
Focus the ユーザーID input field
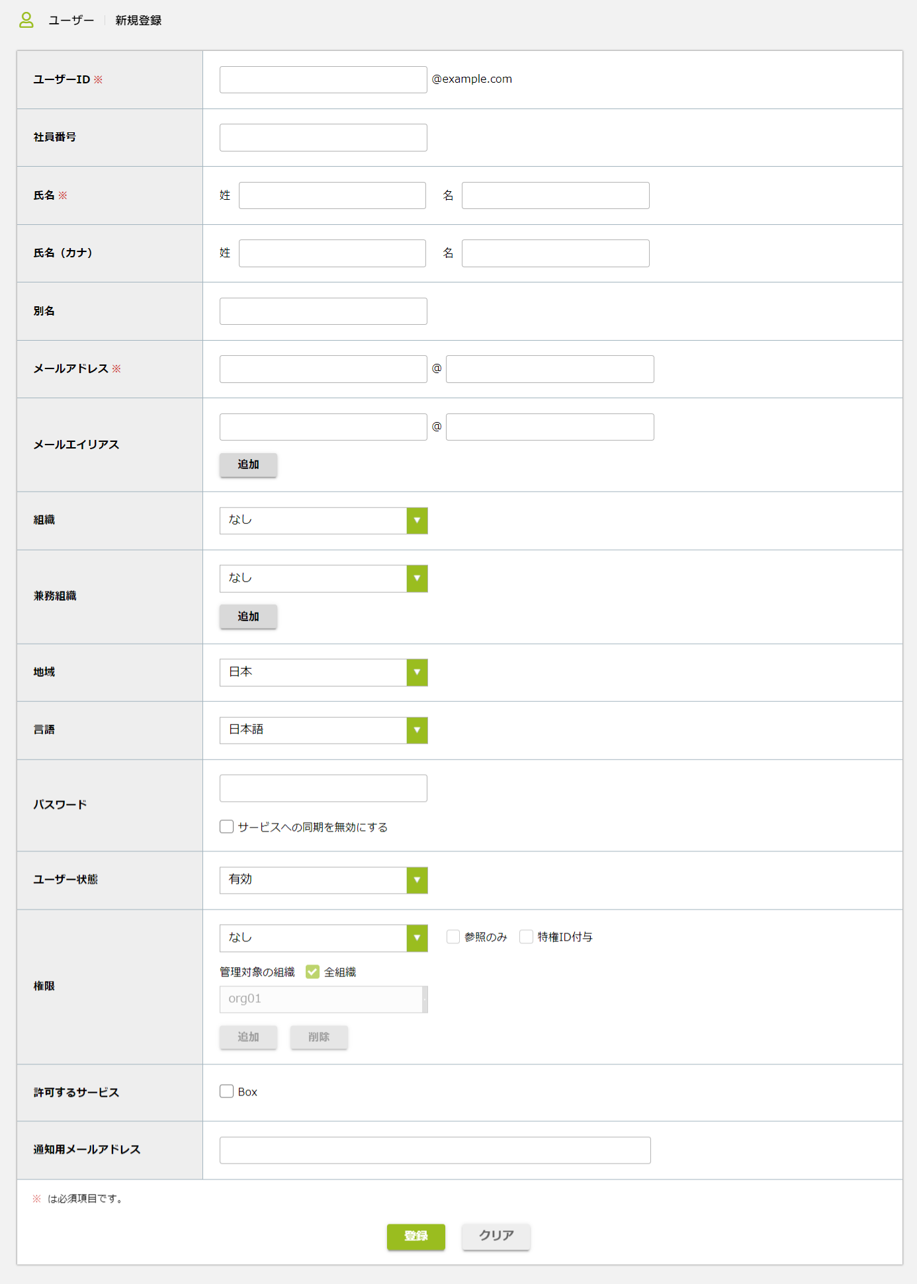[324, 79]
